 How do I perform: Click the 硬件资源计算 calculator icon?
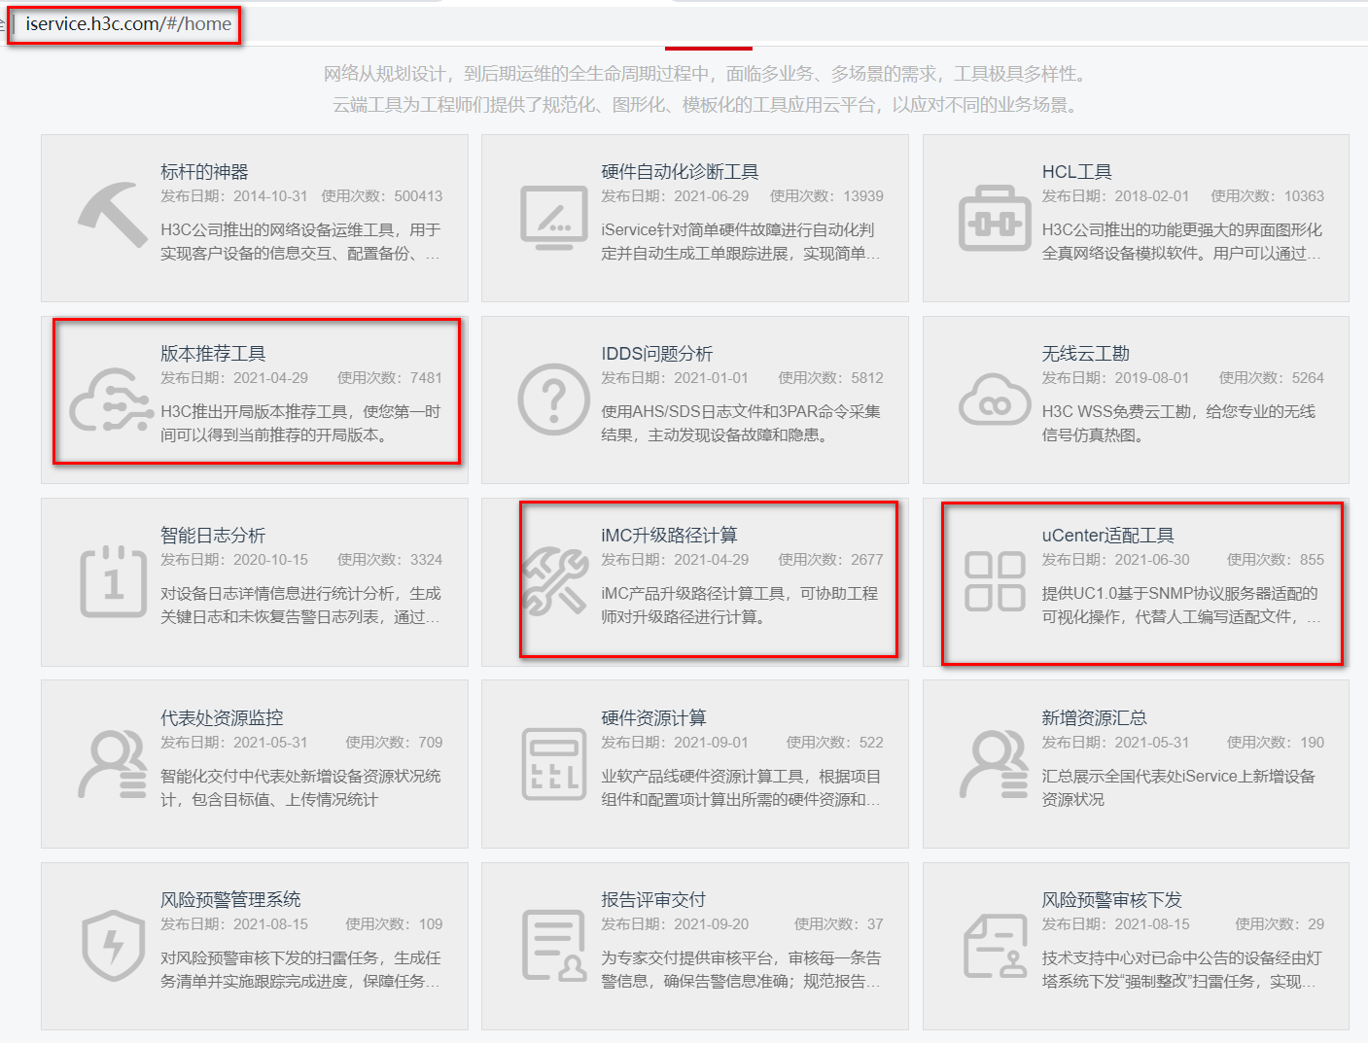coord(553,764)
